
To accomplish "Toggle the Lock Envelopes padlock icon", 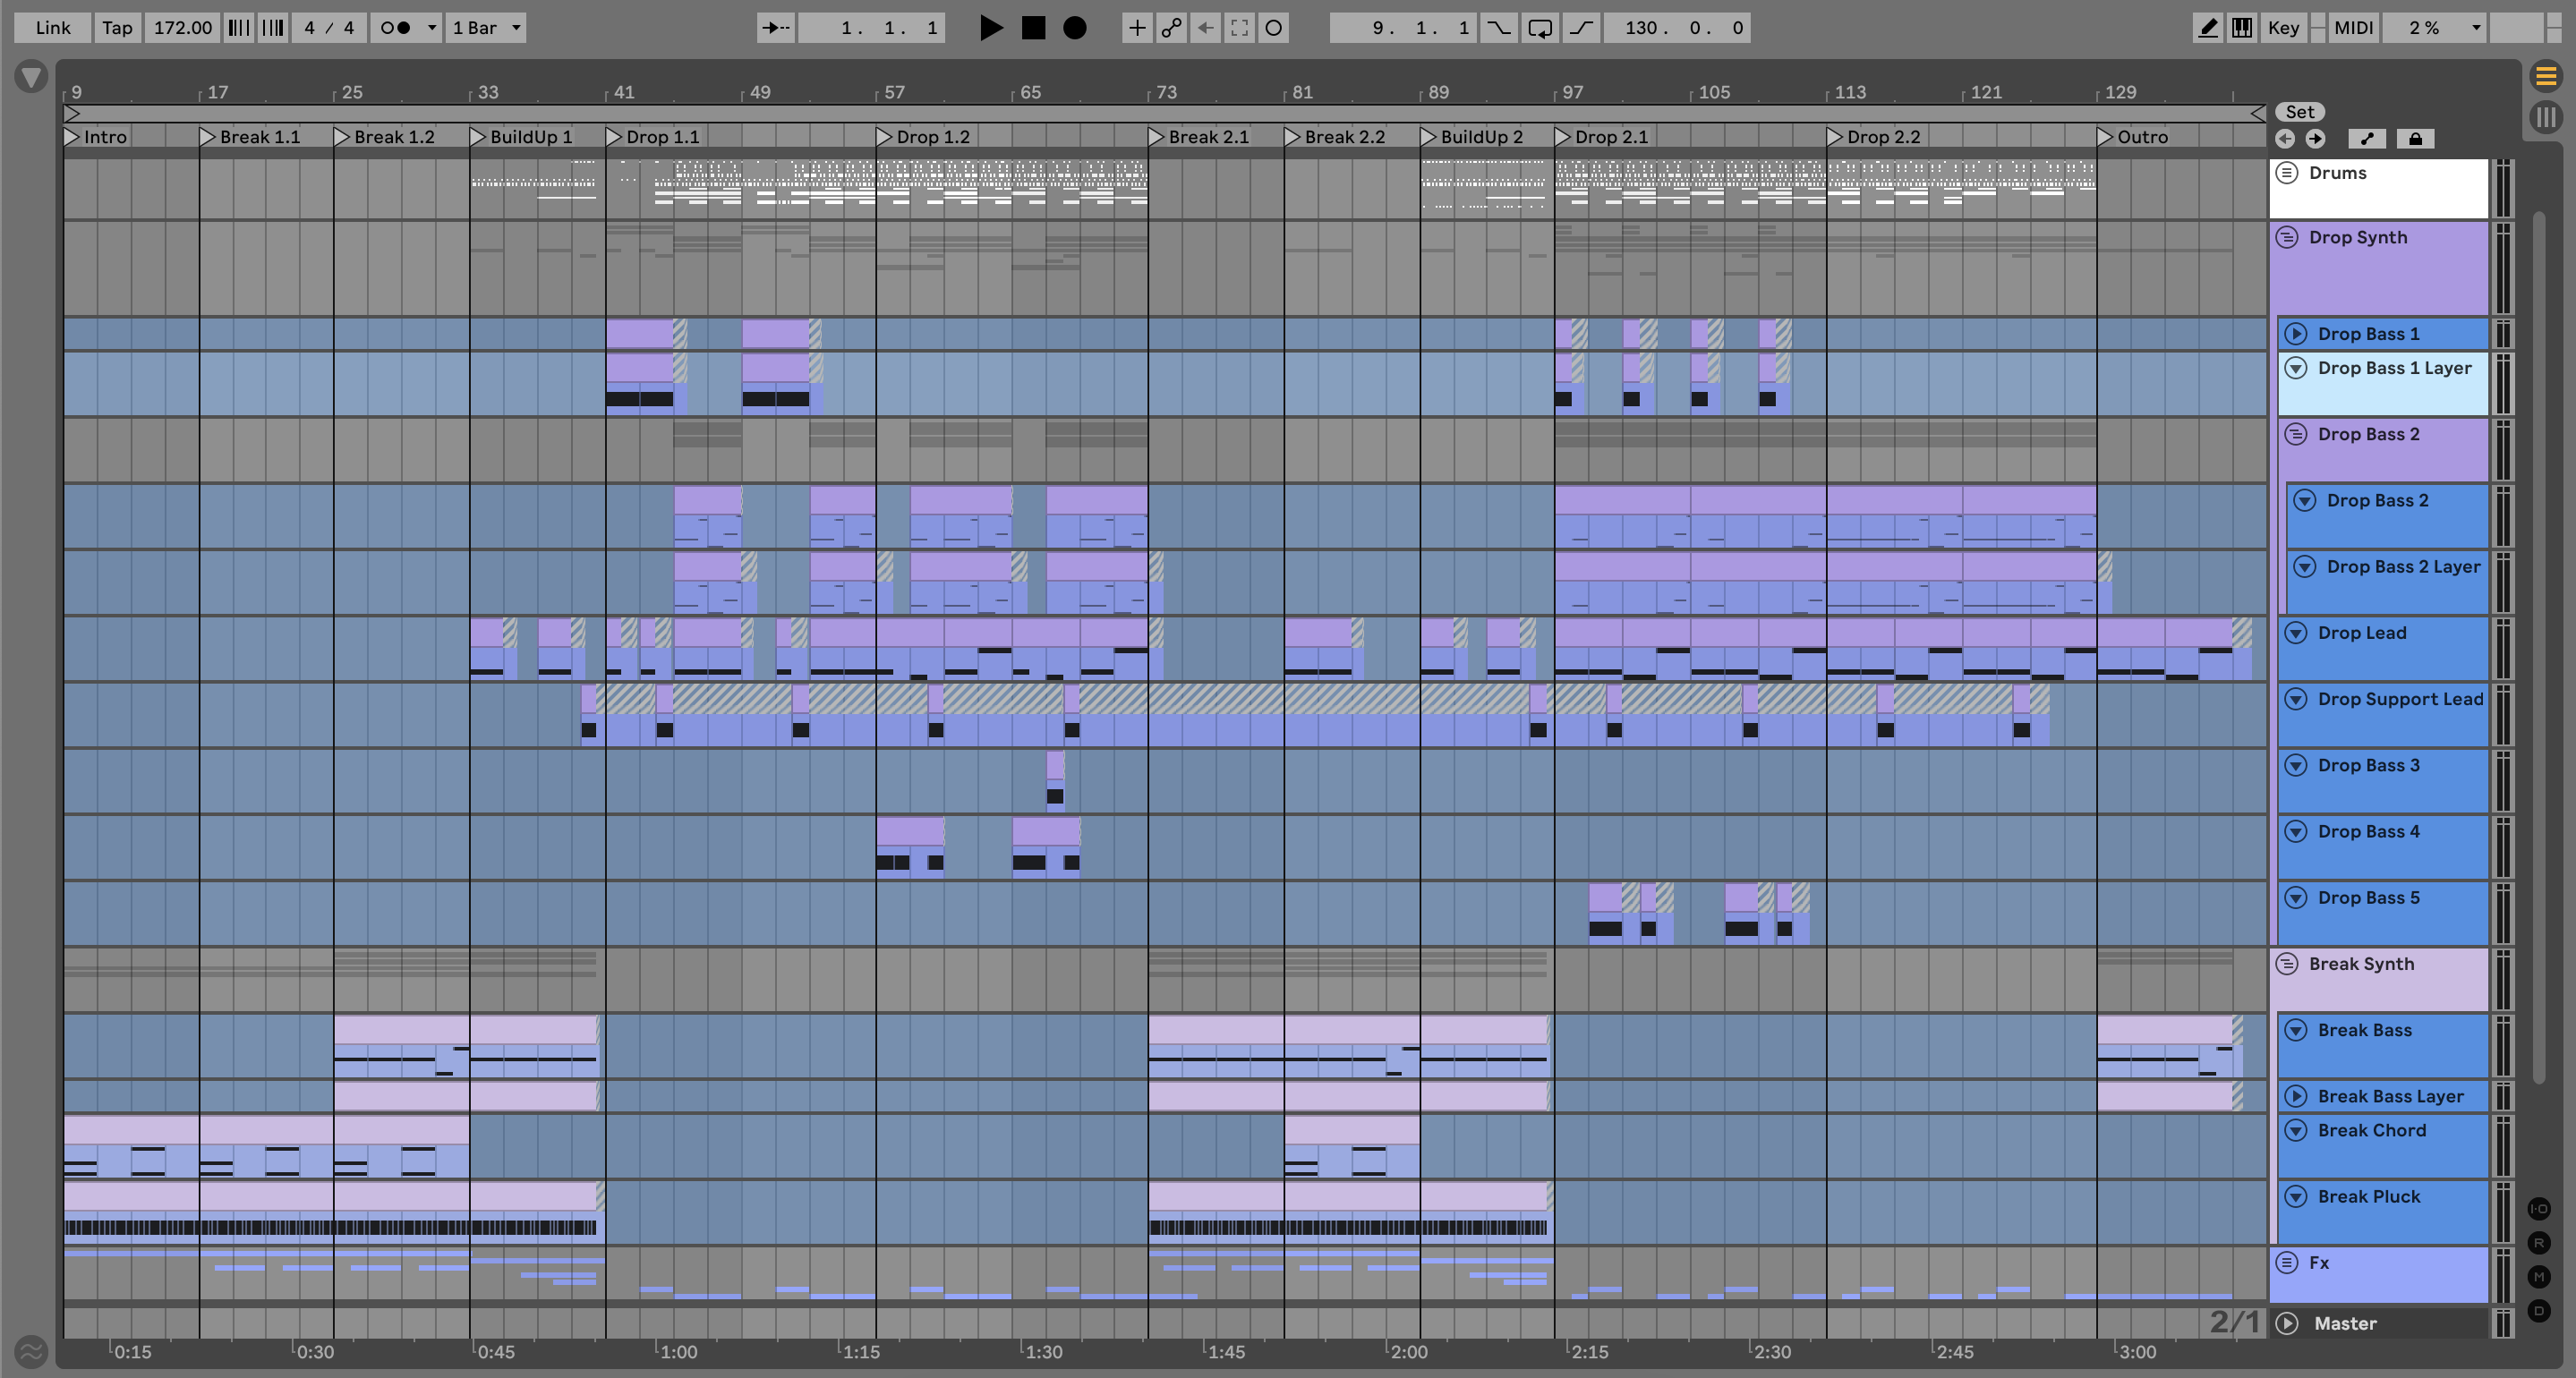I will 2415,139.
